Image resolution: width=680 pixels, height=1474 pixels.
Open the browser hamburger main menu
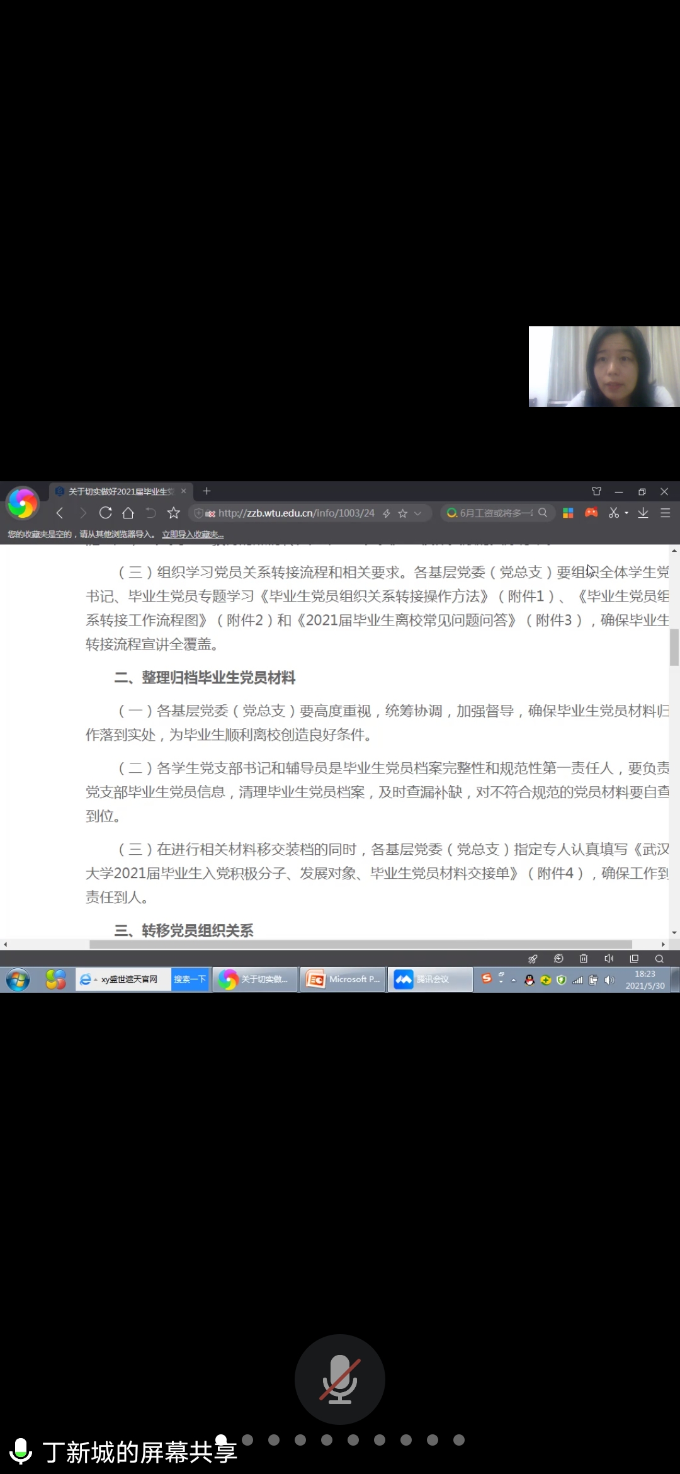tap(665, 513)
